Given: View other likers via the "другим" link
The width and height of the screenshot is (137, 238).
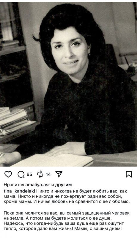Looking at the screenshot, I should click(x=63, y=185).
